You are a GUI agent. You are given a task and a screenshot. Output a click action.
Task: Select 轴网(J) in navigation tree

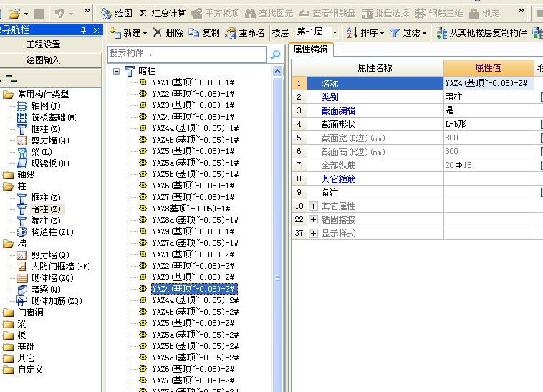click(x=45, y=105)
